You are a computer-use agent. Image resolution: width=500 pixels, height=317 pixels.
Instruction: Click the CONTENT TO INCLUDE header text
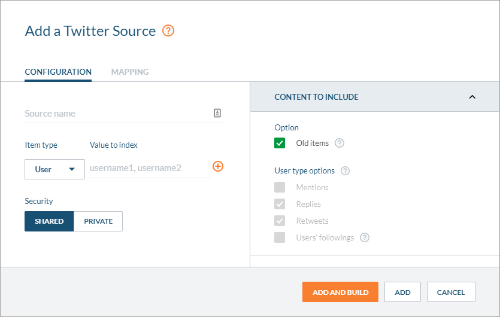click(316, 97)
